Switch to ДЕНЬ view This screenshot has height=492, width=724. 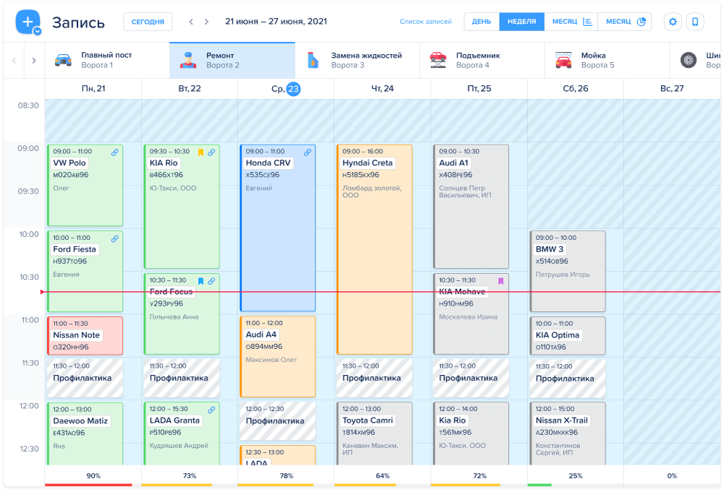click(x=481, y=22)
